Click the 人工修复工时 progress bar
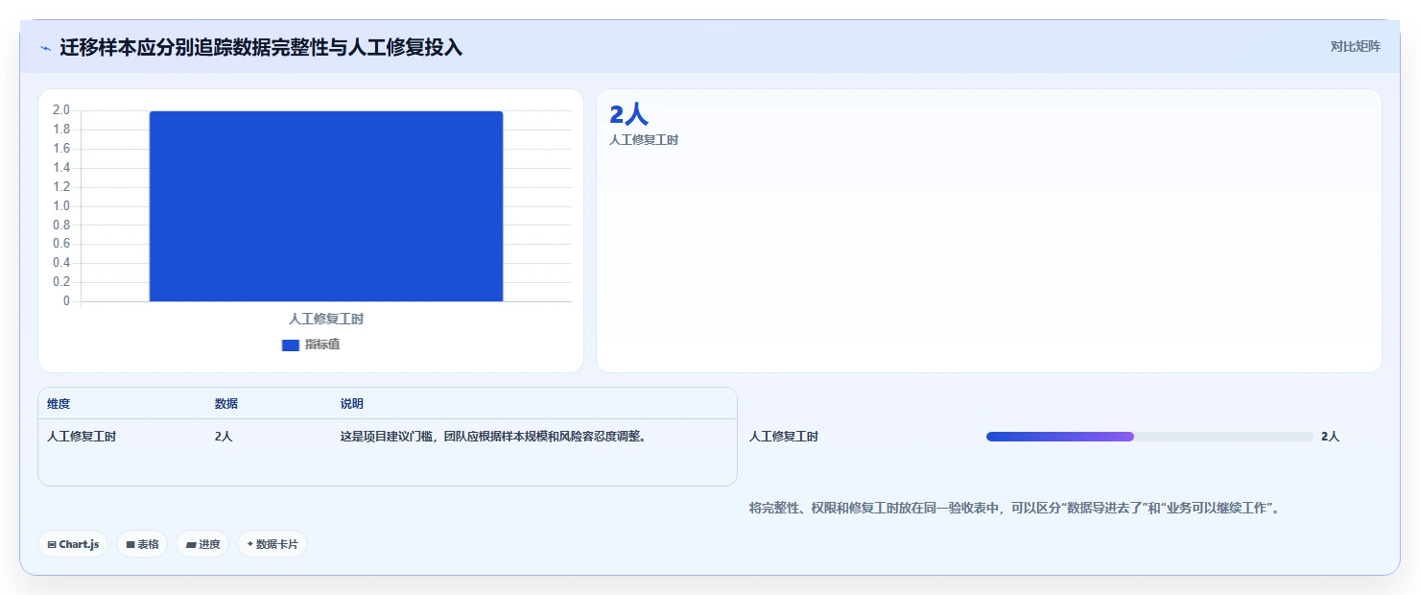1420x595 pixels. coord(1149,437)
